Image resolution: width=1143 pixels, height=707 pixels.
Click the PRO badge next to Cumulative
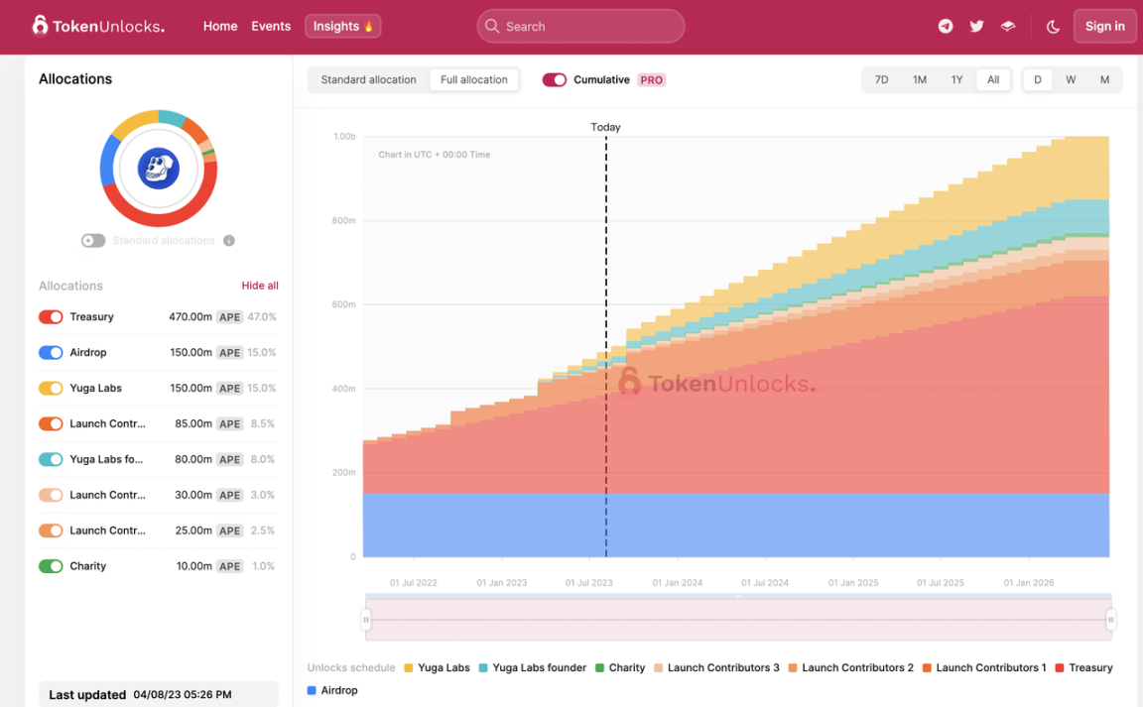tap(652, 80)
